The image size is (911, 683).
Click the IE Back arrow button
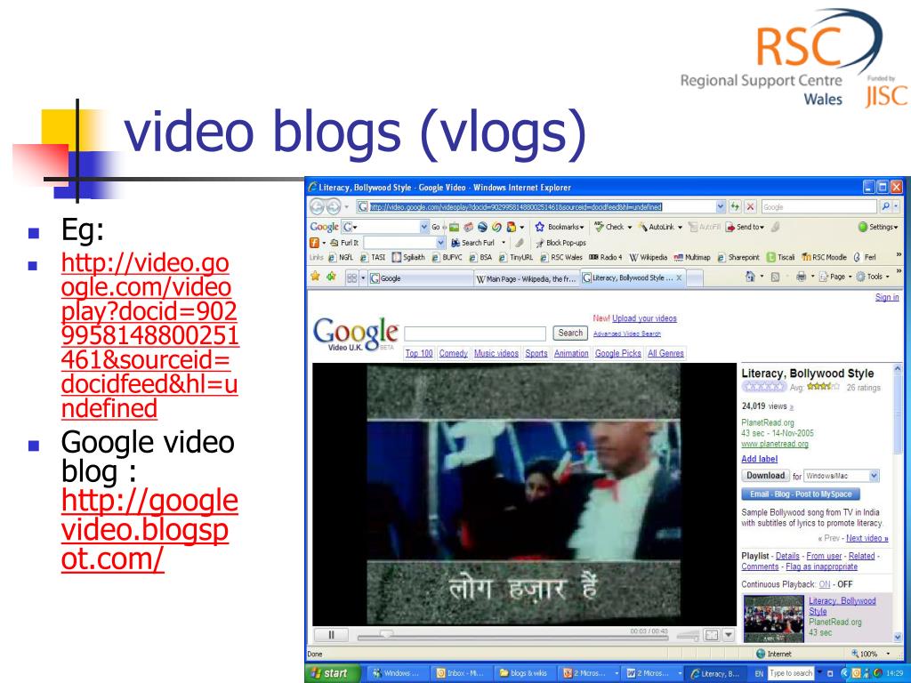pyautogui.click(x=318, y=206)
